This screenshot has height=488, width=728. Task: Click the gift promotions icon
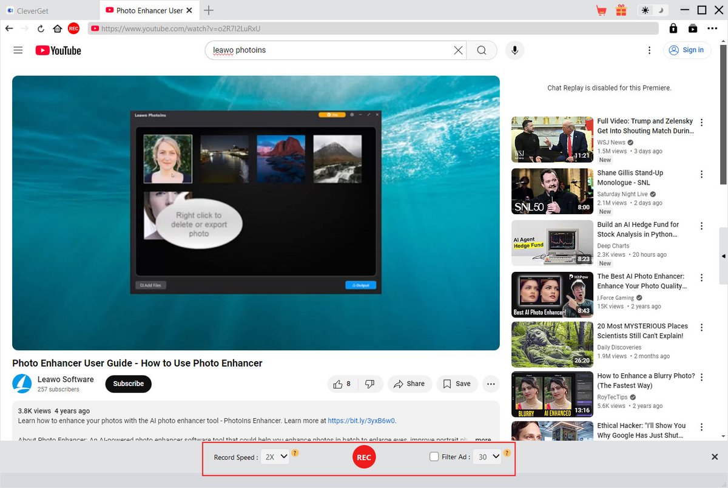[621, 10]
